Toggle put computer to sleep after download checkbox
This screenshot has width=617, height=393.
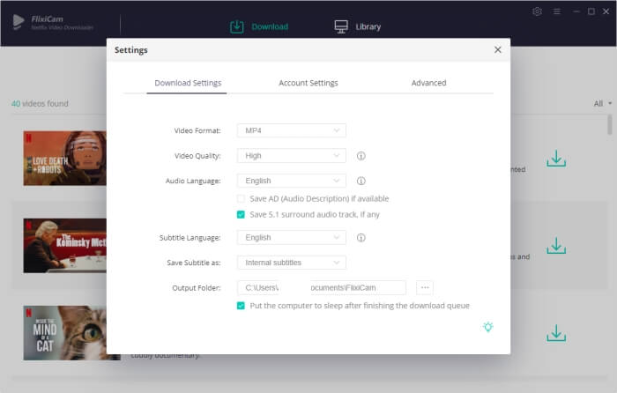tap(242, 306)
